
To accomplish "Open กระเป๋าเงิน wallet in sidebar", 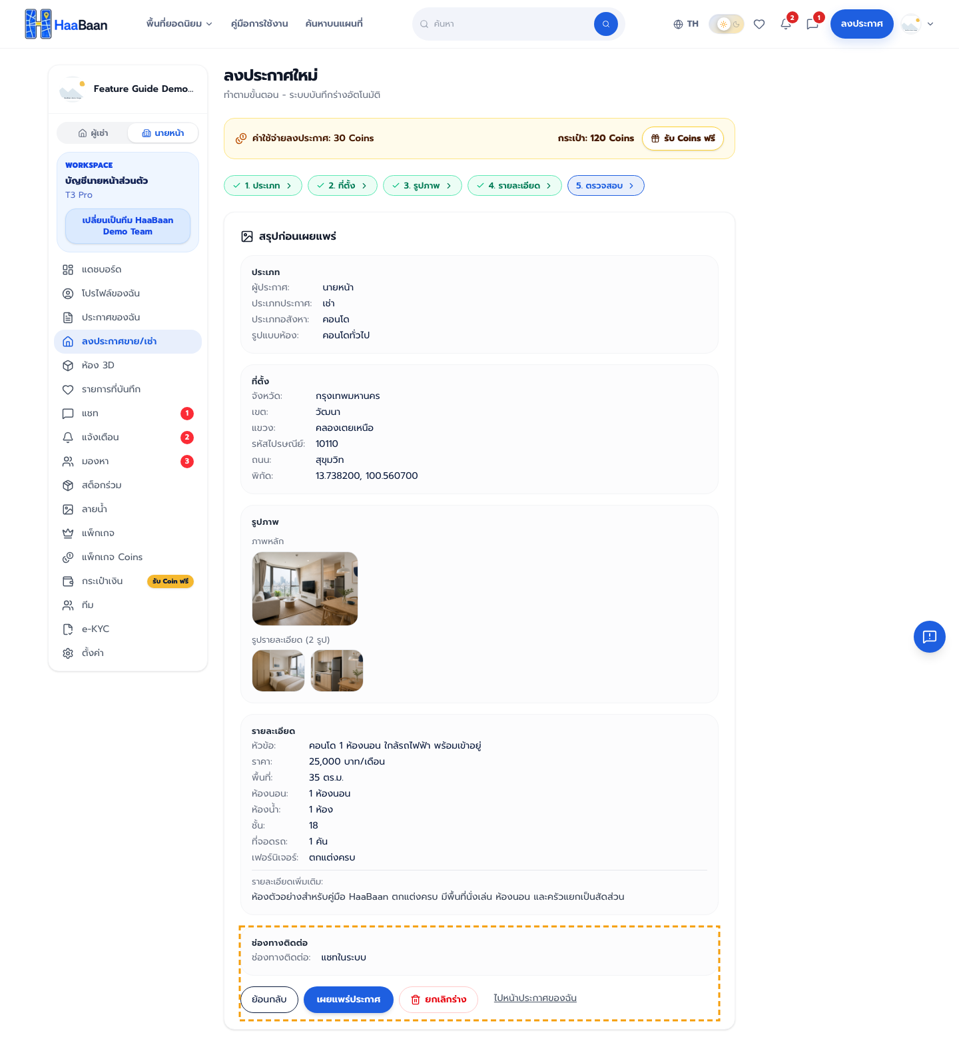I will coord(128,581).
